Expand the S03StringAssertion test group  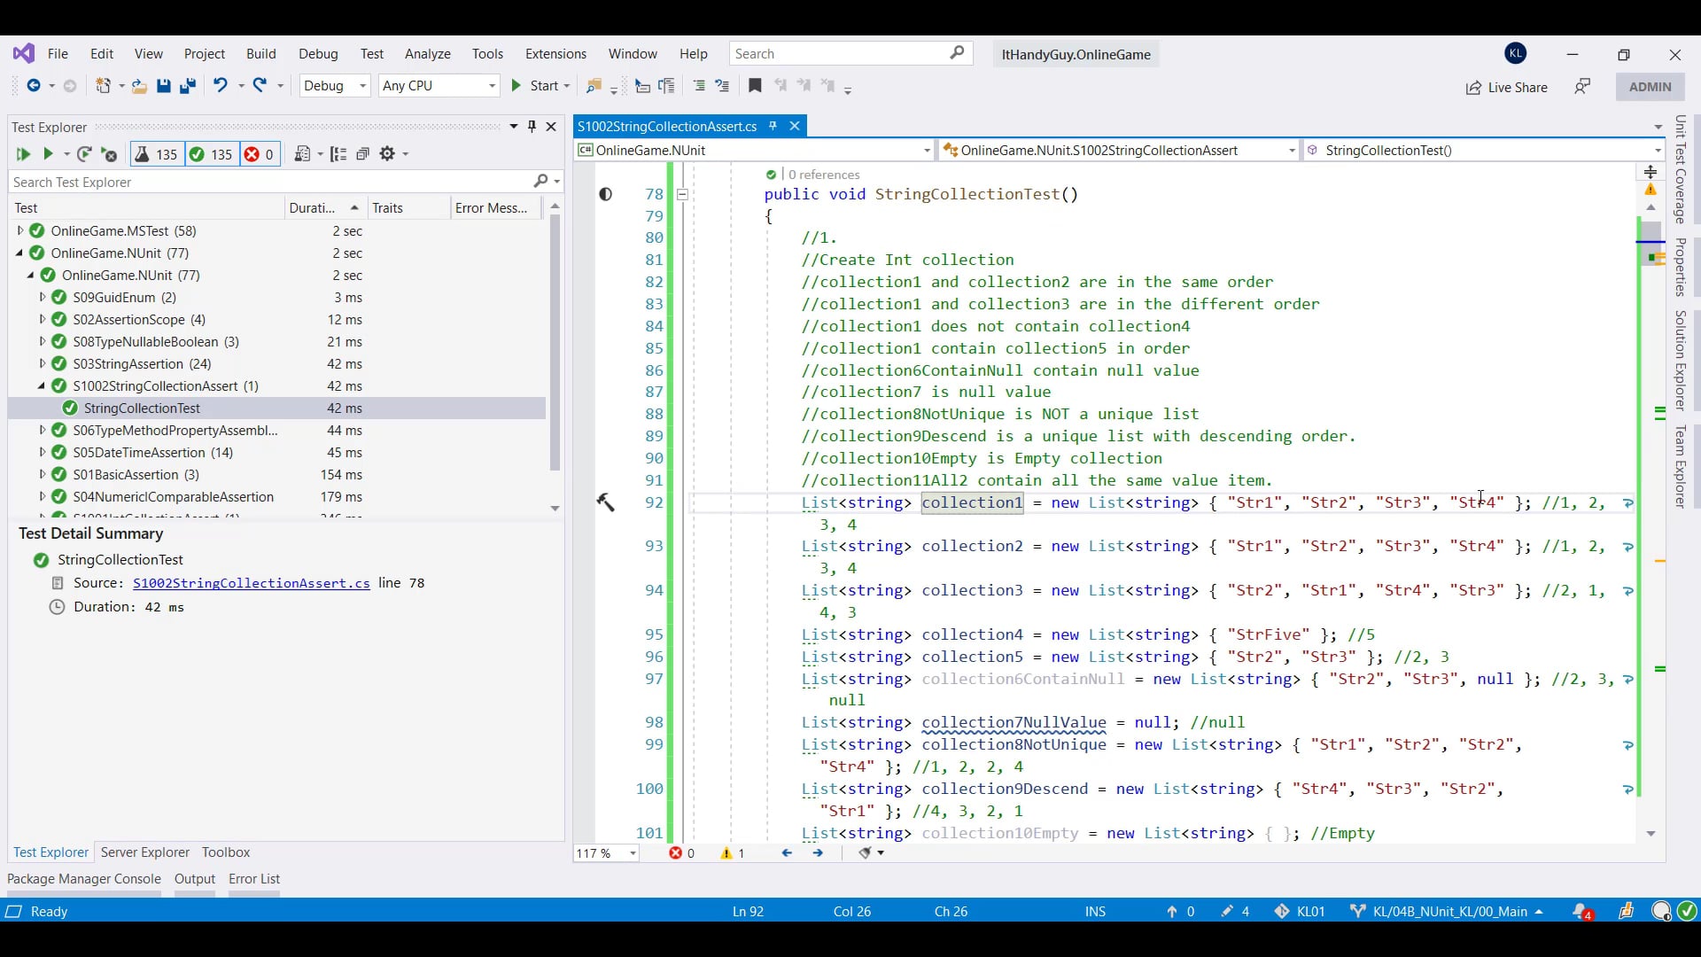[x=41, y=363]
